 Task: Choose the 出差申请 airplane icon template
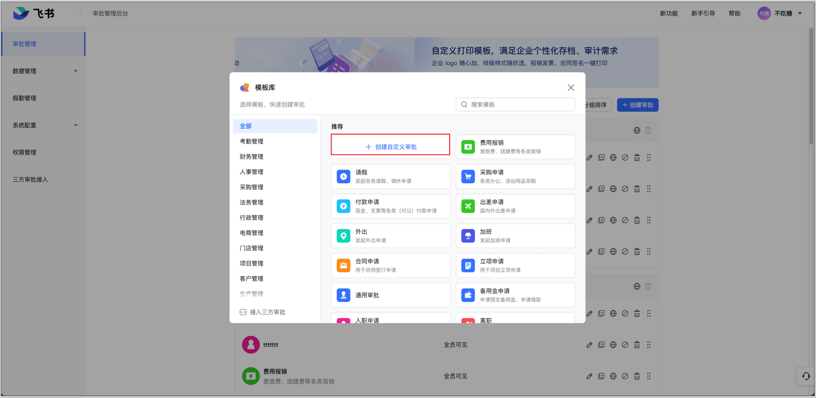pos(468,206)
